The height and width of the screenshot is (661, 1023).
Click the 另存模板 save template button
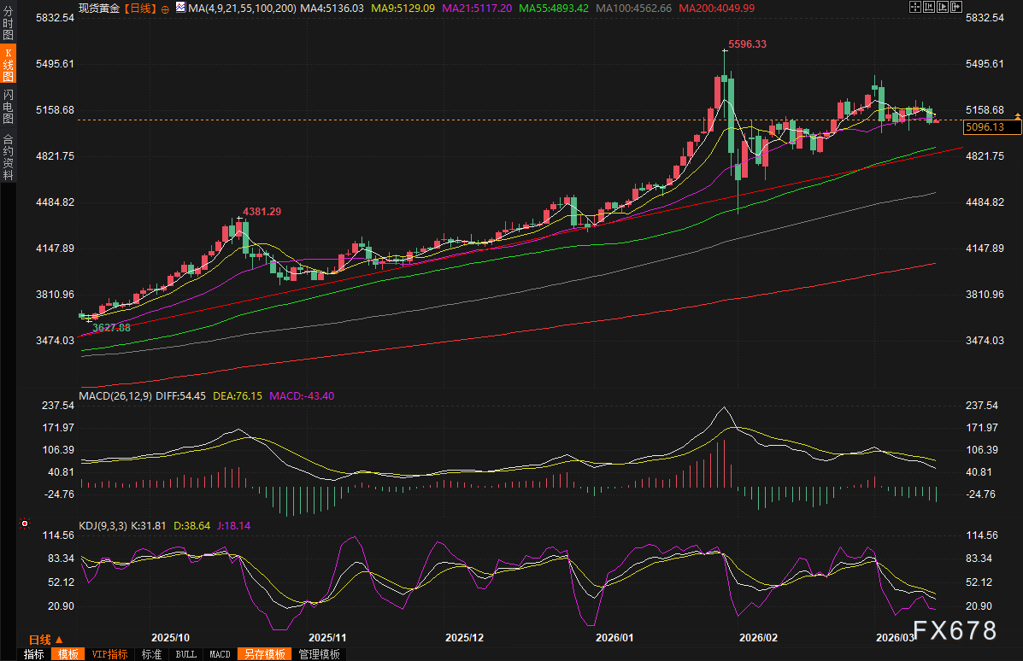tap(264, 653)
